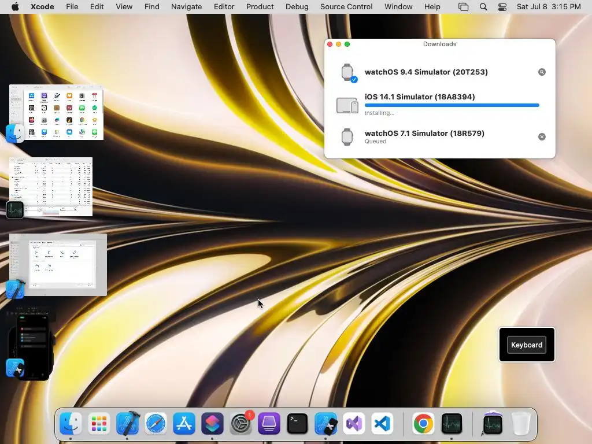This screenshot has width=592, height=444.
Task: Open Xcode from the Dock
Action: [x=128, y=423]
